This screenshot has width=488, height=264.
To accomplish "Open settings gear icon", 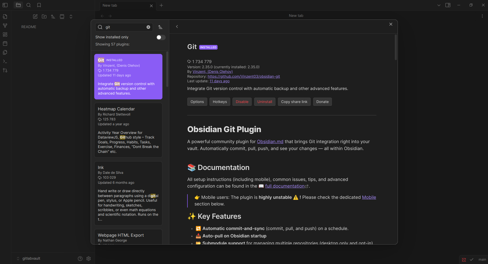I will [x=89, y=259].
